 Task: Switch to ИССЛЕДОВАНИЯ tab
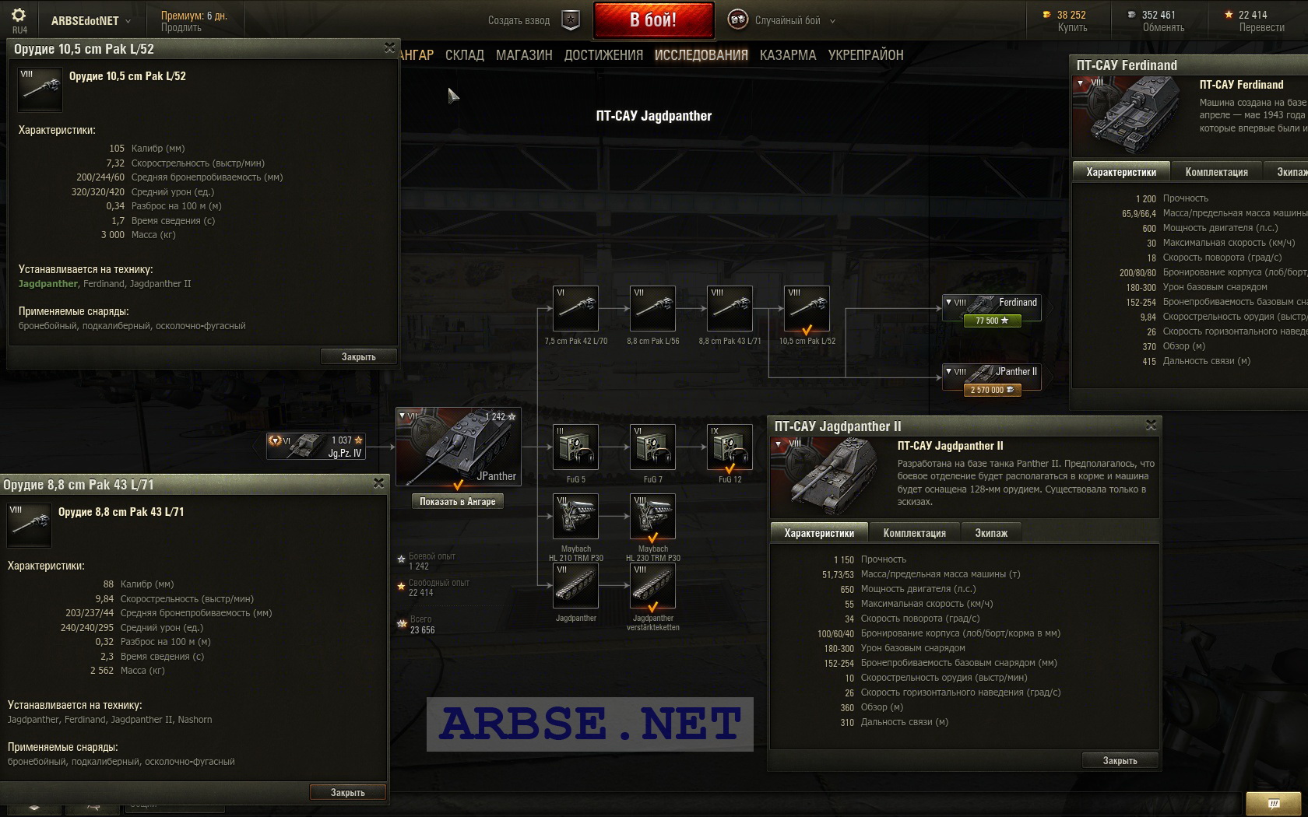pyautogui.click(x=701, y=55)
